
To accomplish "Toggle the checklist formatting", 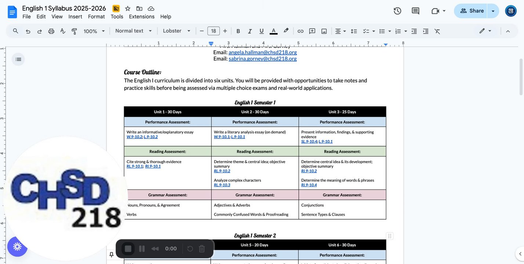I will pos(366,31).
